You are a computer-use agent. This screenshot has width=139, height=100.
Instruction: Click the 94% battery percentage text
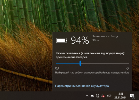pos(80,40)
